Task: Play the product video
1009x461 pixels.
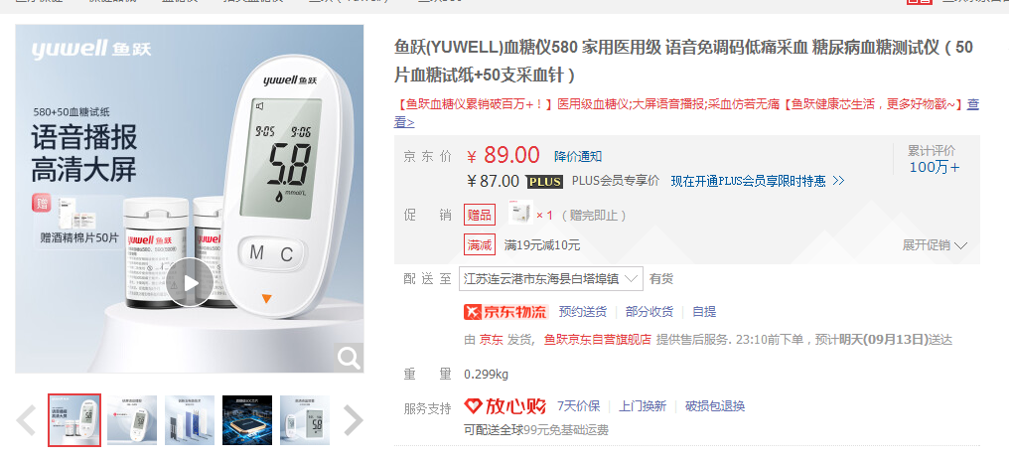Action: coord(191,282)
